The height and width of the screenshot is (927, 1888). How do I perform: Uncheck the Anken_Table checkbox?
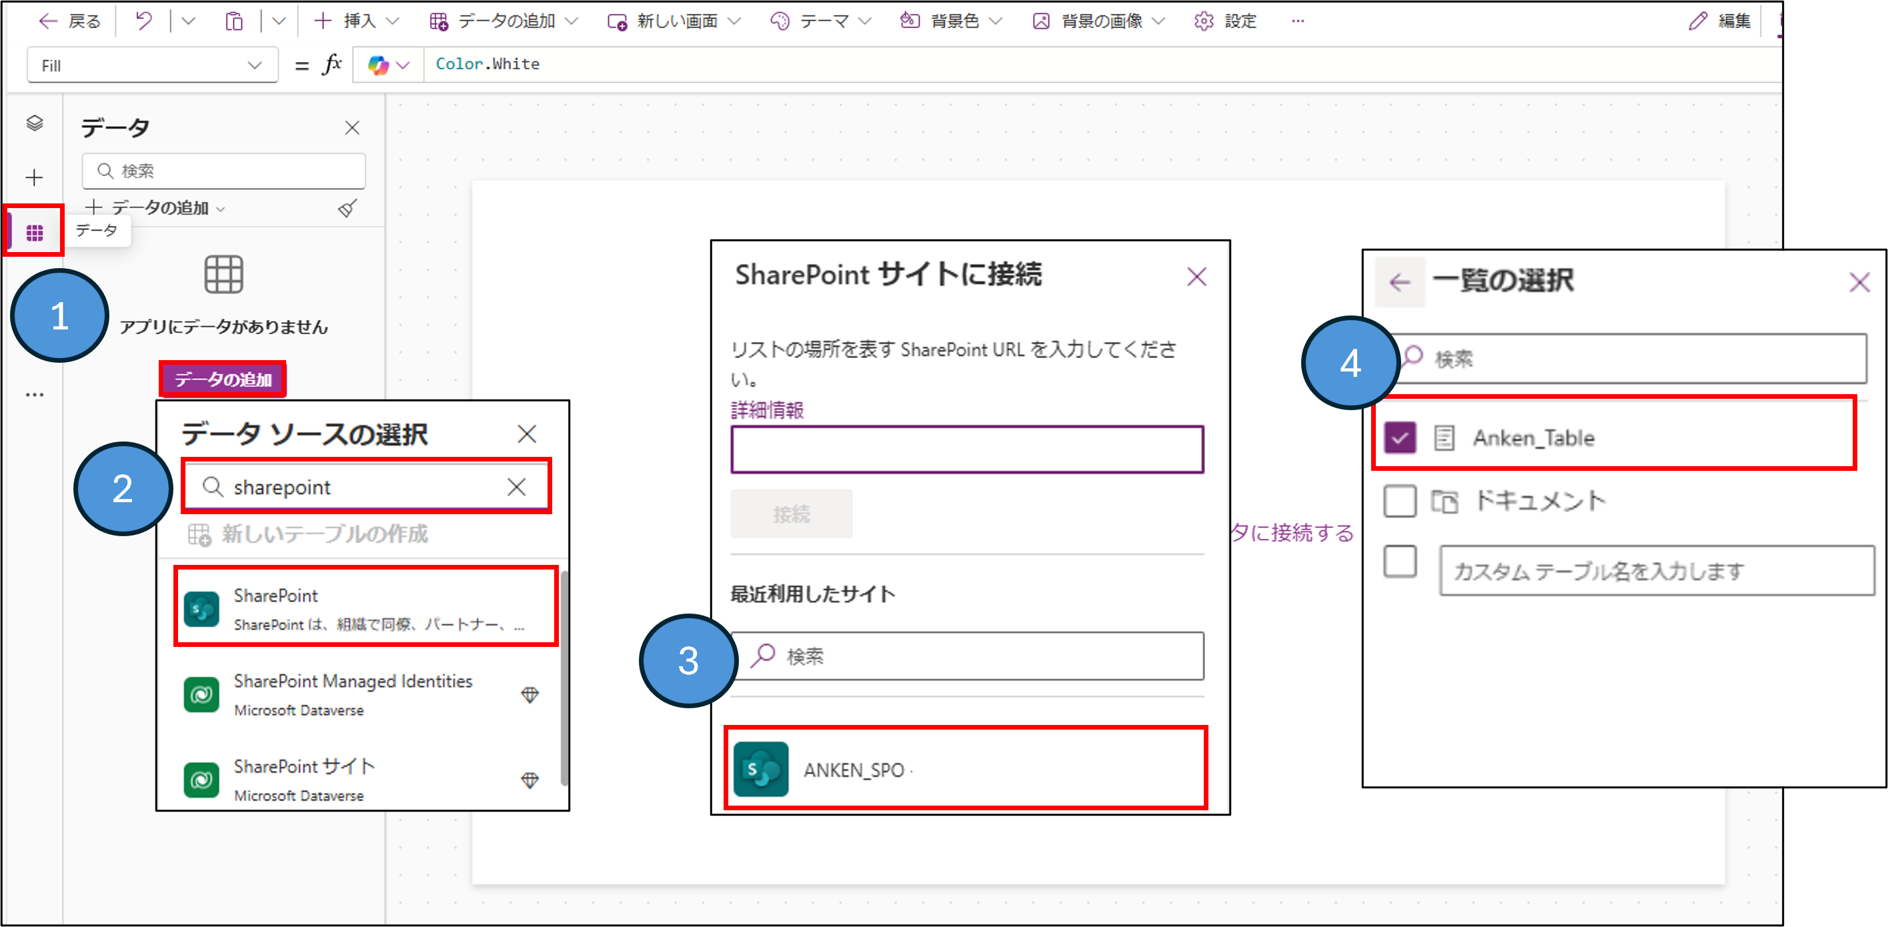point(1399,438)
